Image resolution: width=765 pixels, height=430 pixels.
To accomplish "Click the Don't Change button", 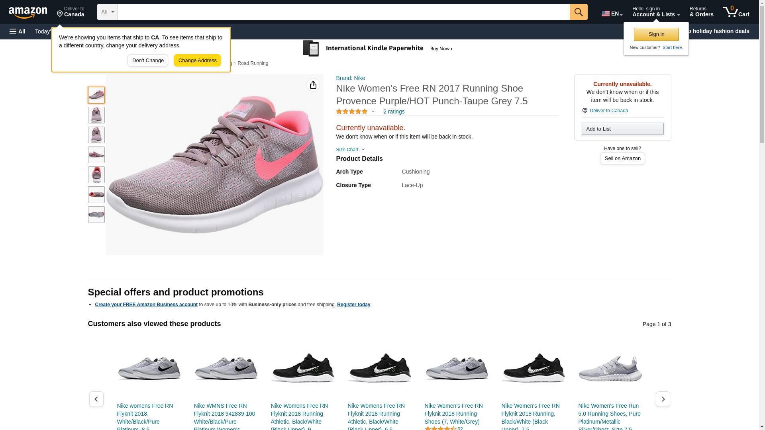I will tap(148, 61).
